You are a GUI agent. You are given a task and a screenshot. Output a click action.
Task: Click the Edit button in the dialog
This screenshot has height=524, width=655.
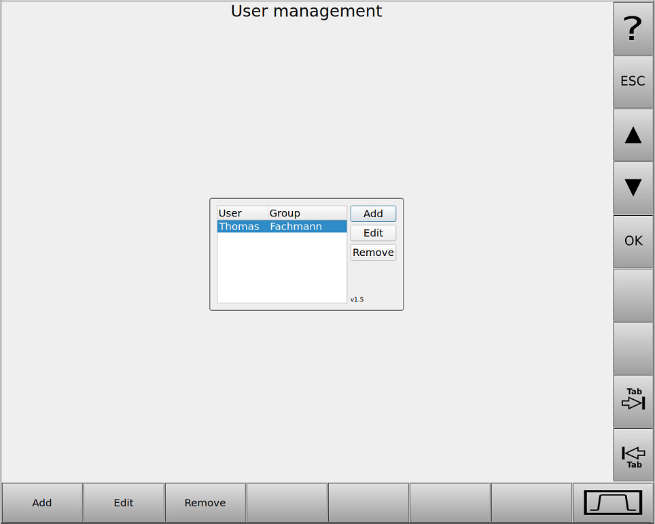point(372,233)
